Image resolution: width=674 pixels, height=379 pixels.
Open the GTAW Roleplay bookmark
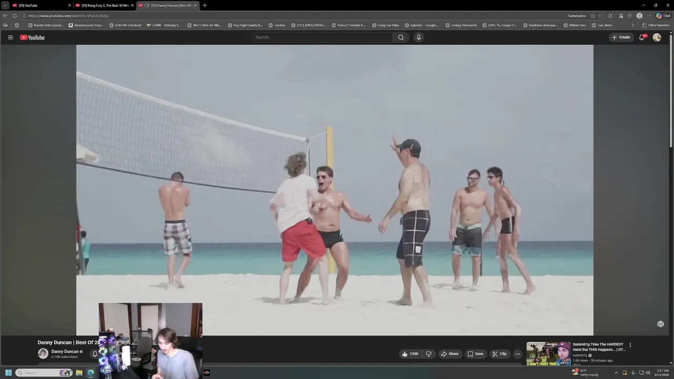pos(163,25)
